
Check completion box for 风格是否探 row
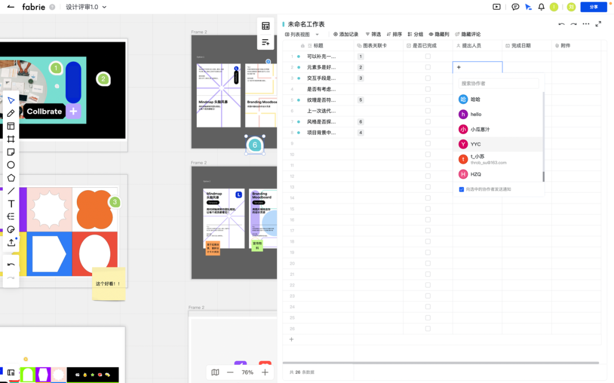pyautogui.click(x=428, y=121)
